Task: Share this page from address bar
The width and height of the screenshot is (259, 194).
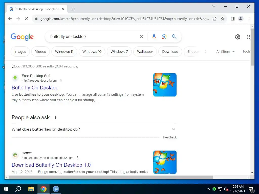Action: [214, 19]
